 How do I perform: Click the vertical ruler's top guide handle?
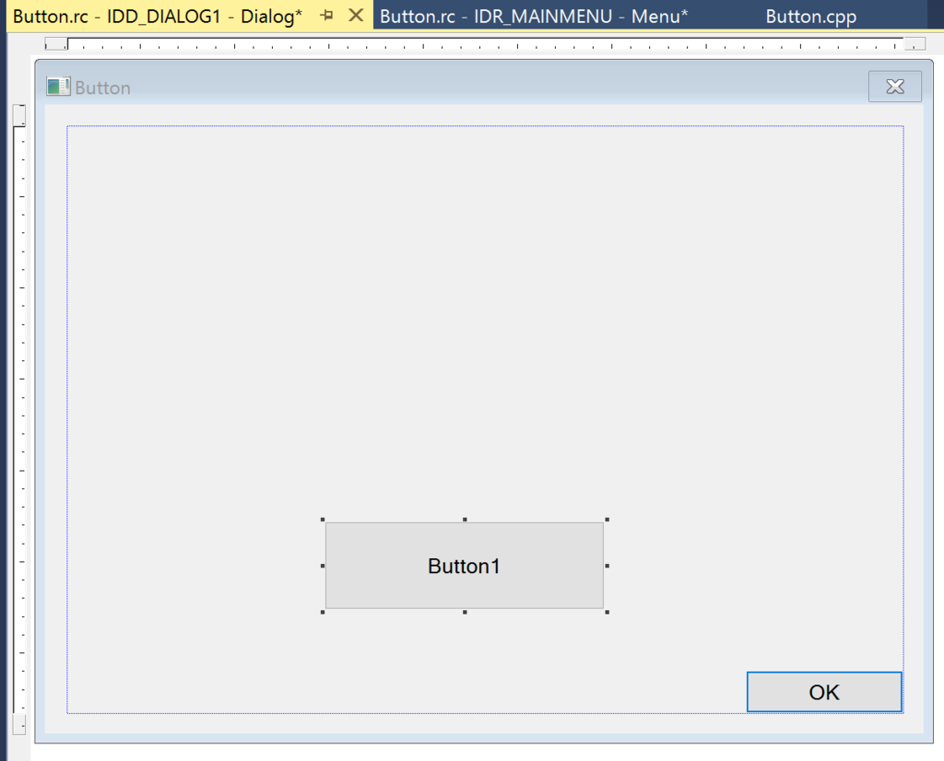pyautogui.click(x=19, y=115)
